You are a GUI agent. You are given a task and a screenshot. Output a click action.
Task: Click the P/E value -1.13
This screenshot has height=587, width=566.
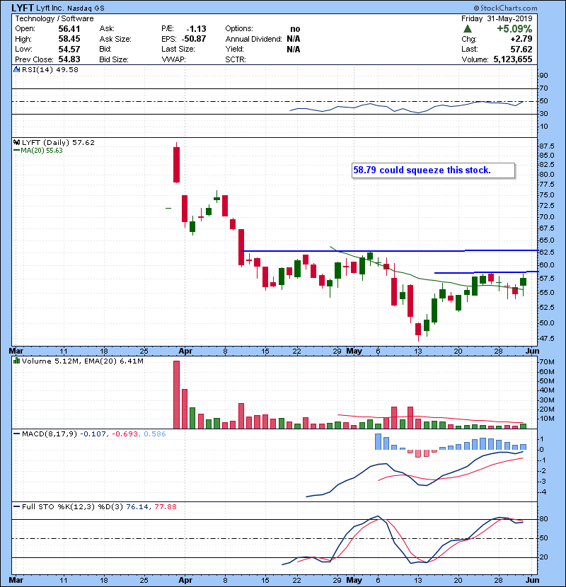coord(196,29)
